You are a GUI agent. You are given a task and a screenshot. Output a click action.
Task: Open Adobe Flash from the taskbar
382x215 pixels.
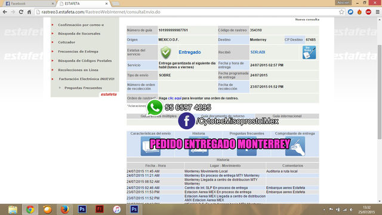point(100,210)
